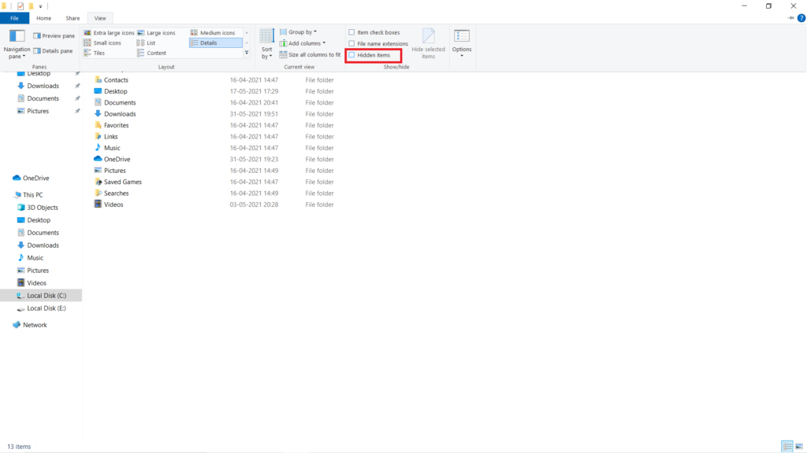Image resolution: width=807 pixels, height=453 pixels.
Task: Open Videos under This PC
Action: tap(36, 283)
